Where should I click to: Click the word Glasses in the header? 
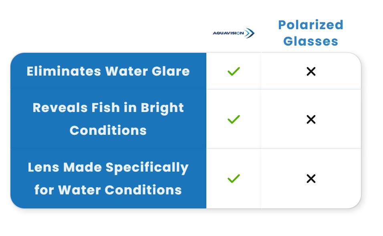click(x=311, y=41)
